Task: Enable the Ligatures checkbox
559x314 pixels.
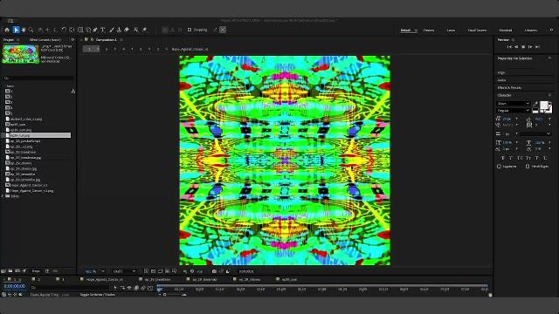Action: point(499,167)
